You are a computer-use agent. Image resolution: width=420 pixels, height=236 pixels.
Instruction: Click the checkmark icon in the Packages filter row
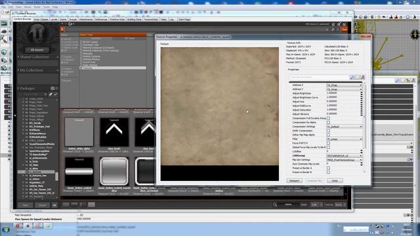(x=55, y=94)
